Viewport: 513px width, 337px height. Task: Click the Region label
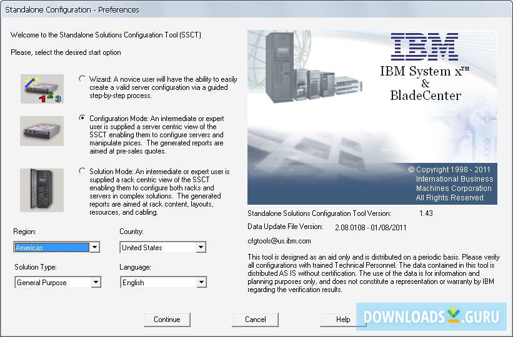[24, 232]
